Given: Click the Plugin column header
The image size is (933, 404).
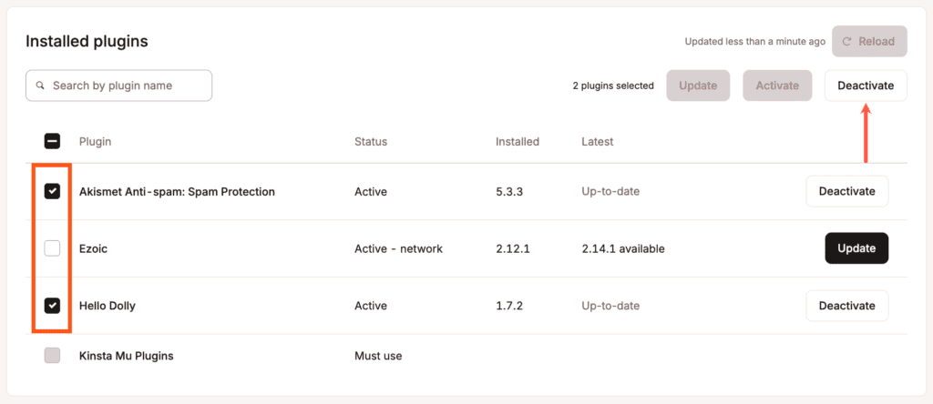Looking at the screenshot, I should [x=95, y=142].
